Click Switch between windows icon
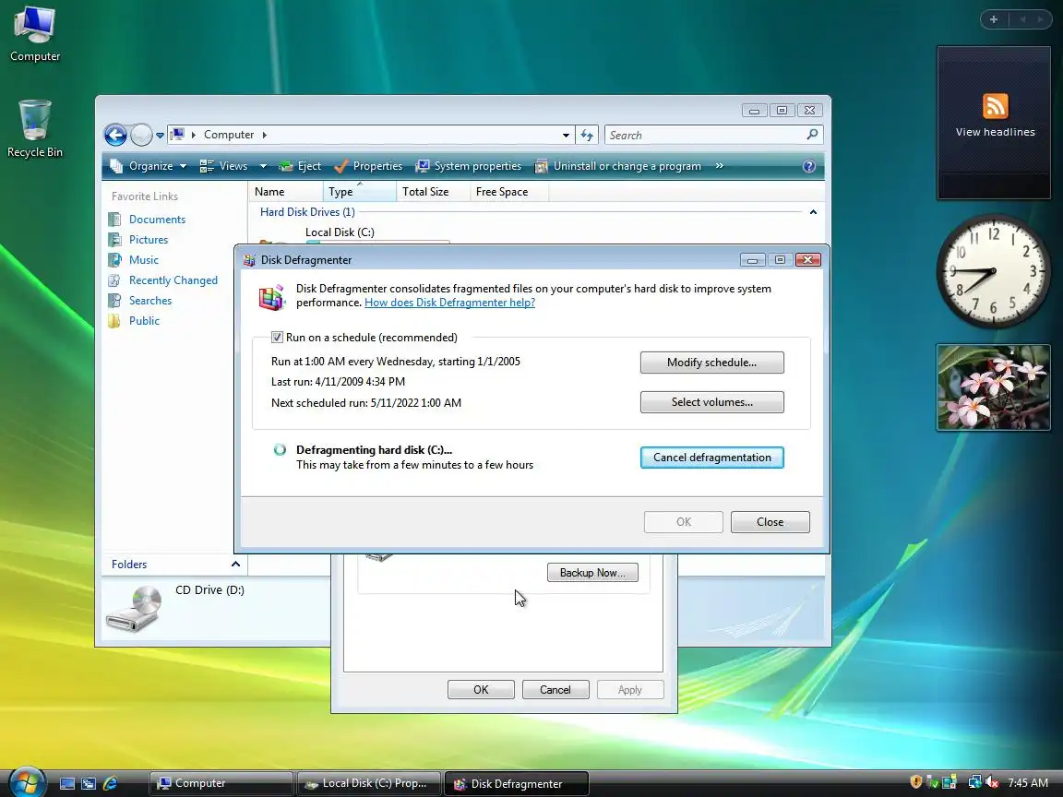Screen dimensions: 1063x797 pyautogui.click(x=89, y=783)
